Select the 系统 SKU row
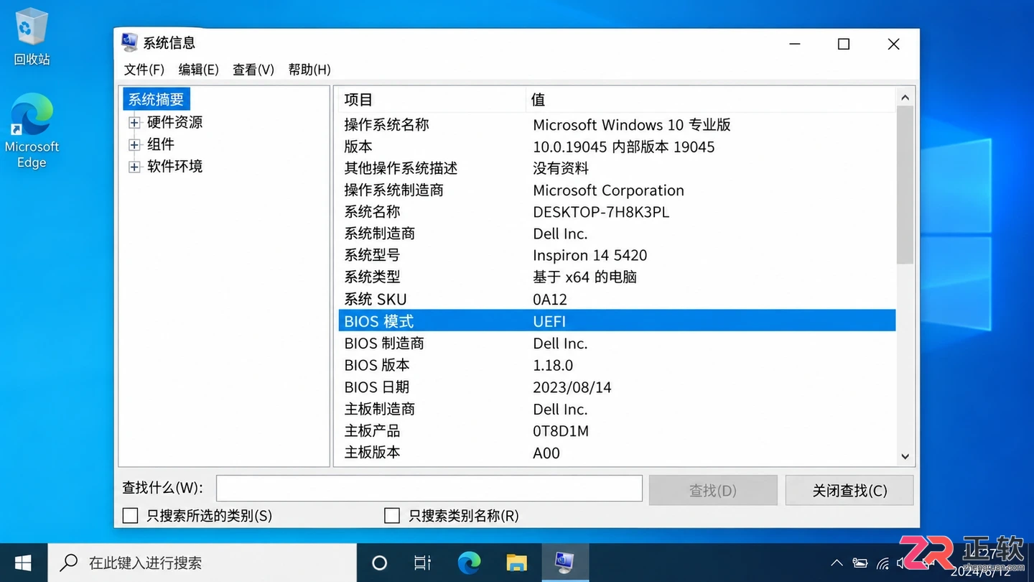1034x582 pixels. [617, 300]
